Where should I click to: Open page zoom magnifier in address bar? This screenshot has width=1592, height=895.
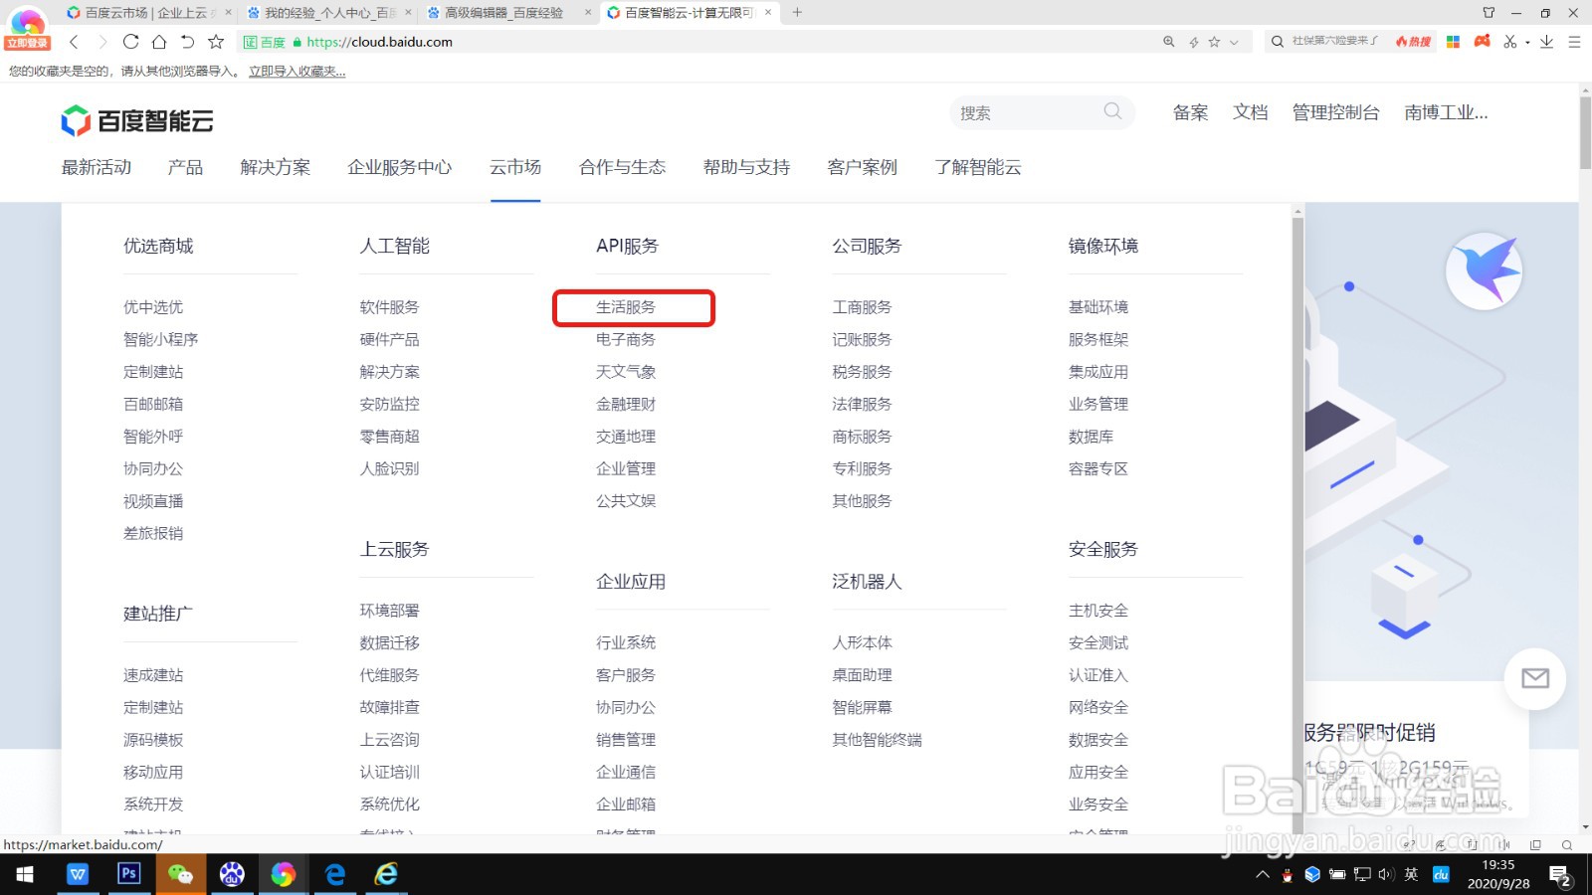point(1169,42)
